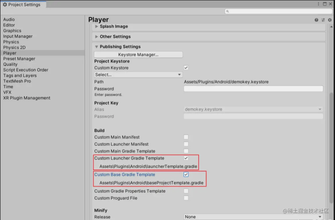Image resolution: width=335 pixels, height=220 pixels.
Task: Open the Player help documentation icon
Action: [x=316, y=20]
